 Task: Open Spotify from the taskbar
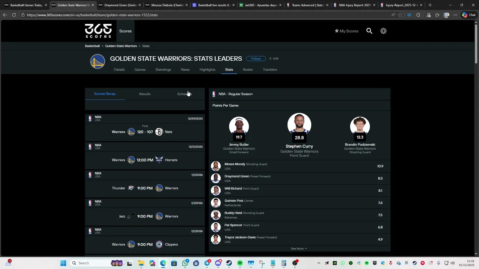pos(240,263)
